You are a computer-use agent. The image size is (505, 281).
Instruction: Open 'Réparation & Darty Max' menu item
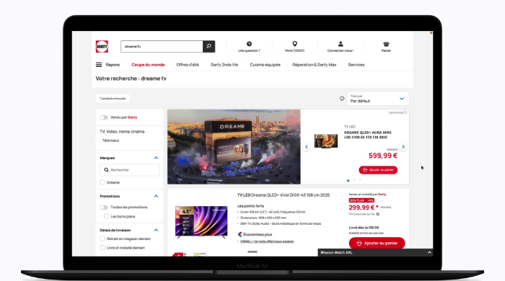pyautogui.click(x=314, y=65)
